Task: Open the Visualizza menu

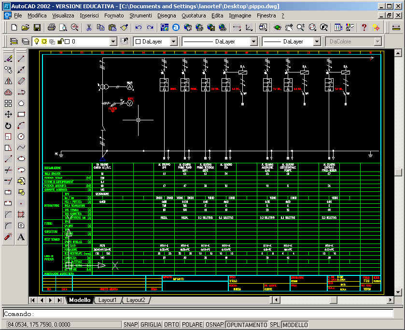Action: click(63, 15)
